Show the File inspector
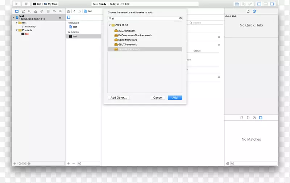 [x=248, y=11]
